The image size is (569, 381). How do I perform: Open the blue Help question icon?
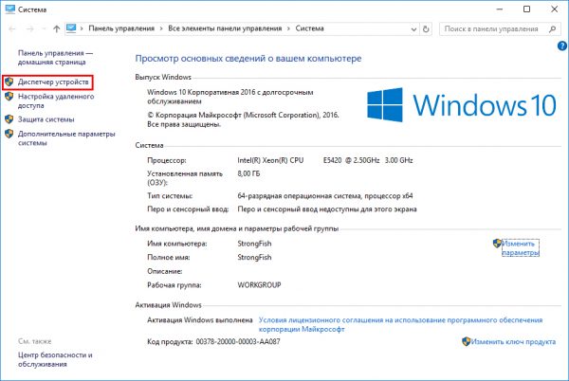[562, 45]
